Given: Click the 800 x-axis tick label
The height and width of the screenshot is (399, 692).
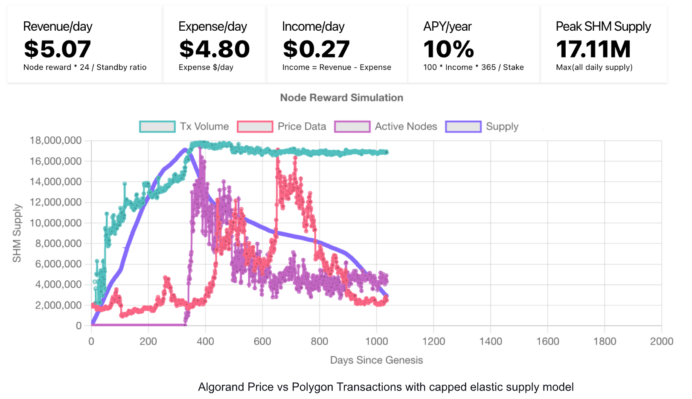Looking at the screenshot, I should (x=320, y=341).
